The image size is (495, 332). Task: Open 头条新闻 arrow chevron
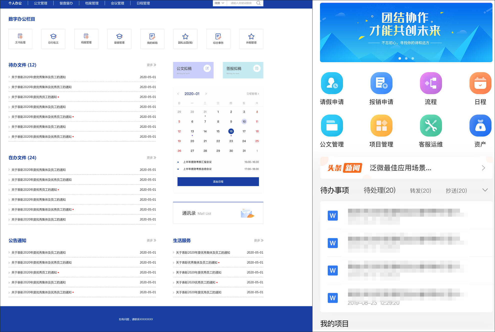click(483, 168)
